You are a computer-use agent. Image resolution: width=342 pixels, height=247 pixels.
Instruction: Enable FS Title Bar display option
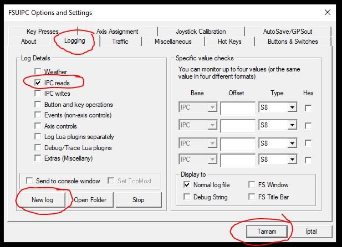tap(252, 197)
